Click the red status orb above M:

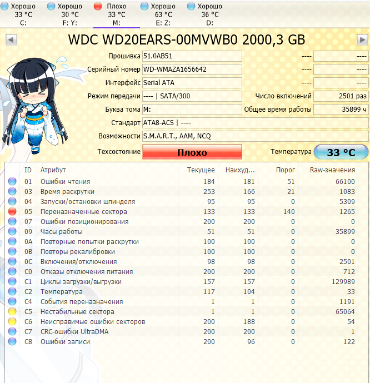(x=98, y=6)
